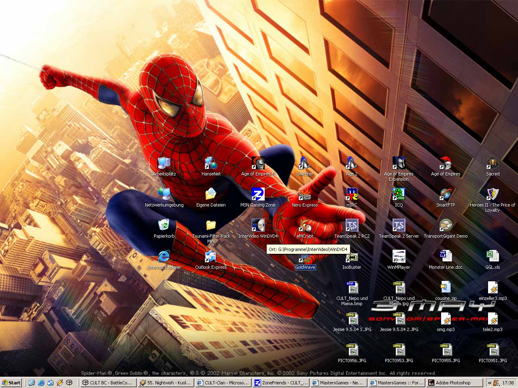This screenshot has width=518, height=388.
Task: Click the system tray icon beside the clock
Action: pyautogui.click(x=497, y=382)
